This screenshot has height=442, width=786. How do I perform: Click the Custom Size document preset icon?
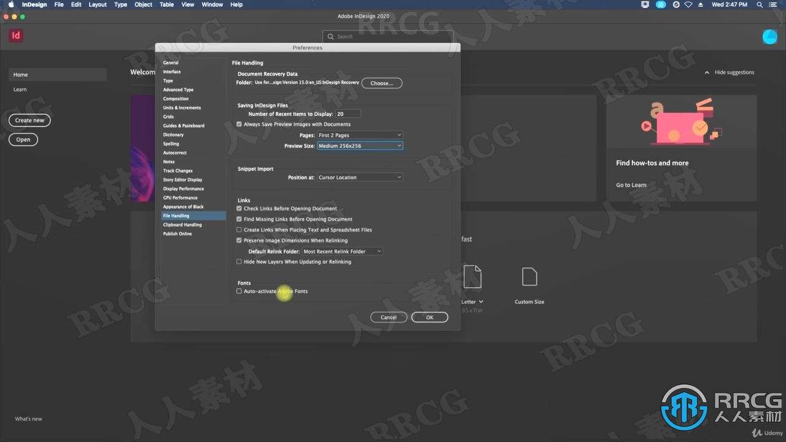529,277
